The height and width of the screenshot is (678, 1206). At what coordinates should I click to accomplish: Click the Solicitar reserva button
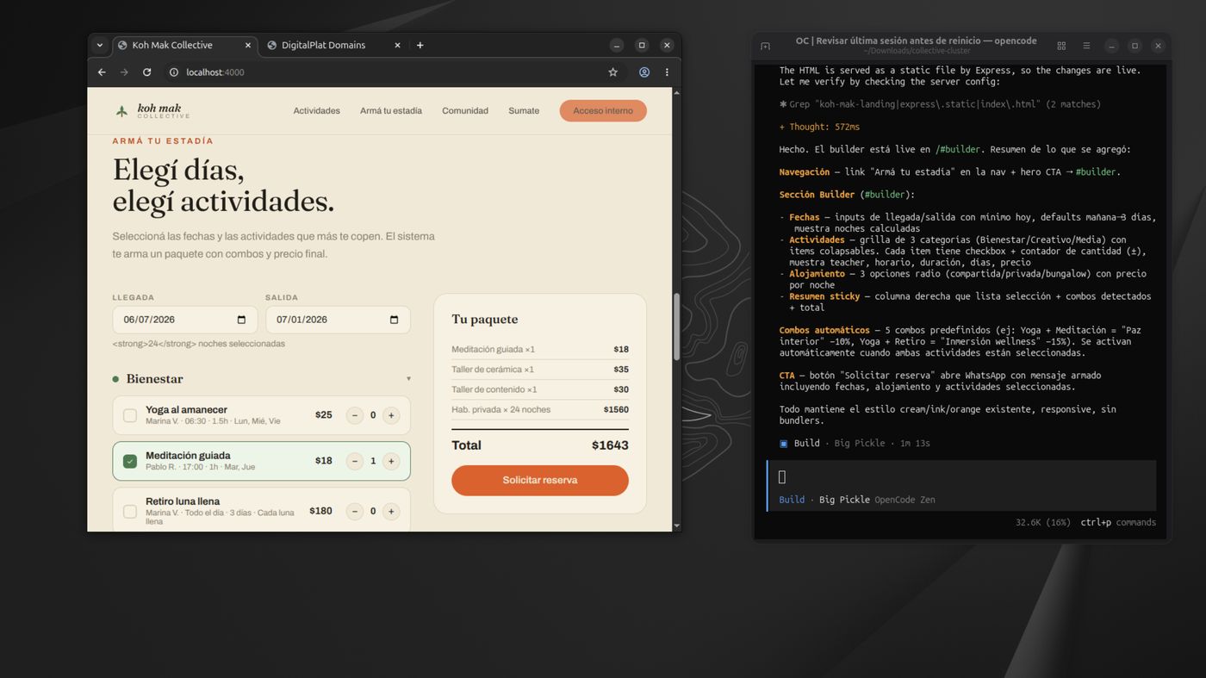tap(540, 480)
